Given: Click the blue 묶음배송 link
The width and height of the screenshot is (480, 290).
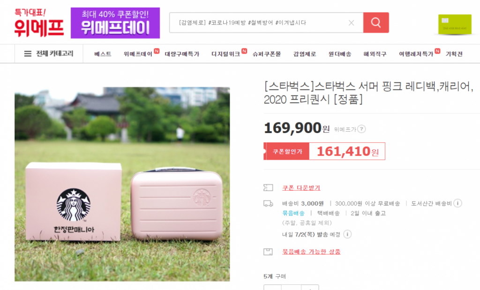Looking at the screenshot, I should pyautogui.click(x=293, y=213).
